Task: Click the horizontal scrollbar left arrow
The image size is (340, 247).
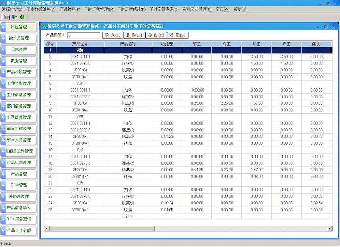Action: (47, 229)
